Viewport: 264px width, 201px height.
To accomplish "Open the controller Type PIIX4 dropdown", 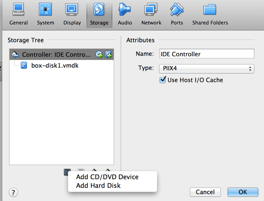I will point(207,68).
